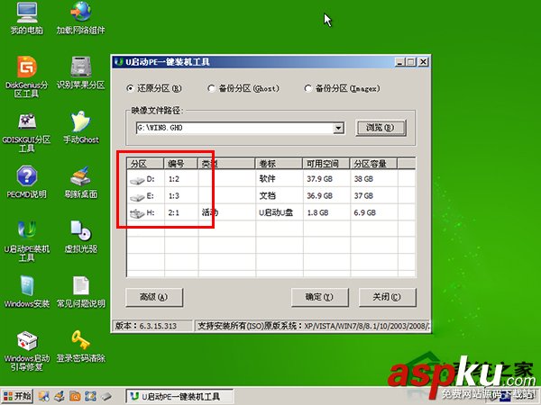
Task: Open the 加载网络组件 desktop icon
Action: [80, 17]
